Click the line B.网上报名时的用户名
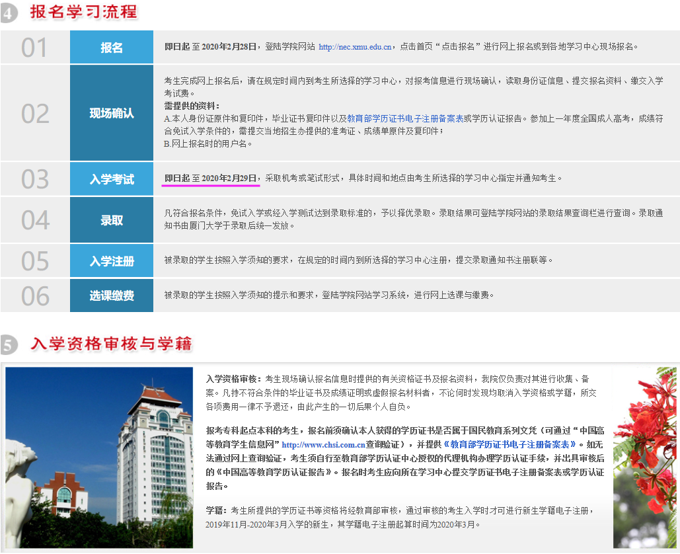 click(208, 143)
